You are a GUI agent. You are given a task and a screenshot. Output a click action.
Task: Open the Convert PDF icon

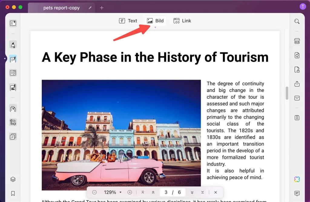pos(297,55)
